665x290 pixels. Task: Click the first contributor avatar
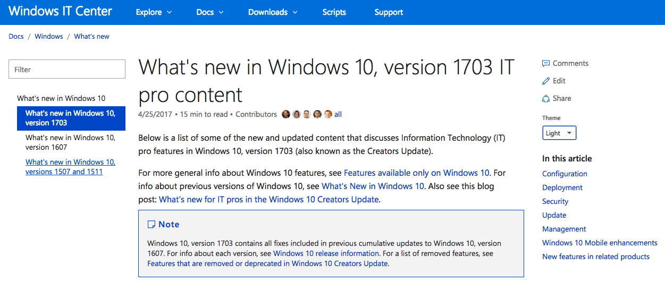point(286,114)
